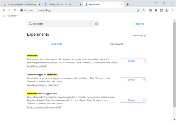The width and height of the screenshot is (176, 121).
Task: Open the globe extension icon in toolbar
Action: click(150, 11)
